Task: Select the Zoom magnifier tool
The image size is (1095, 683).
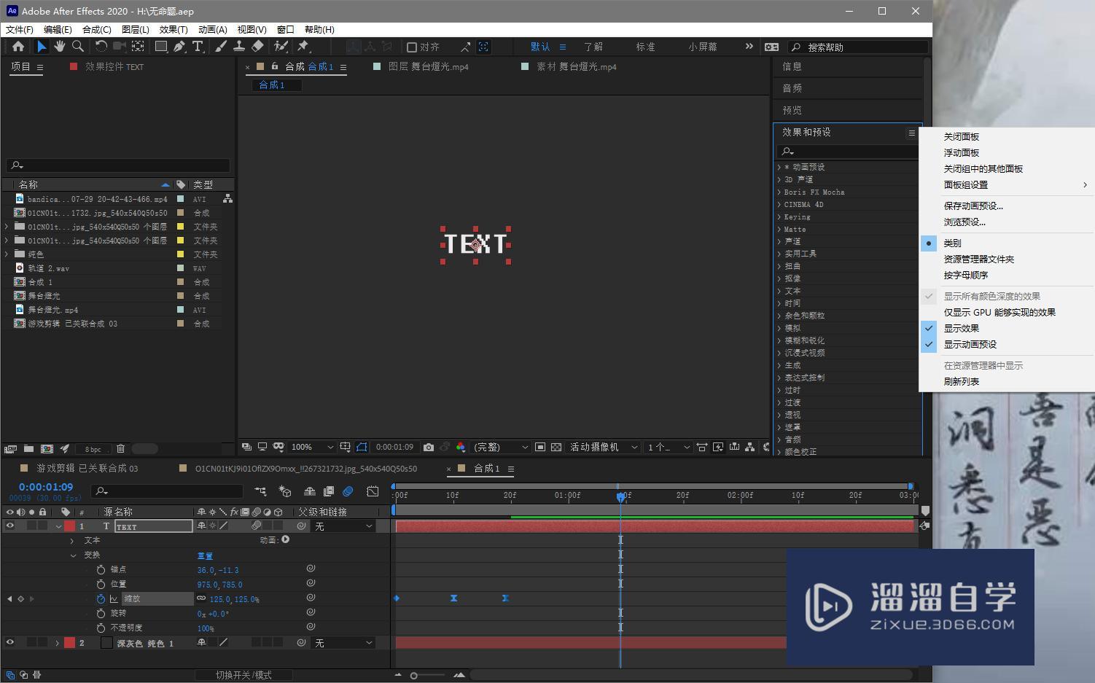Action: coord(77,47)
